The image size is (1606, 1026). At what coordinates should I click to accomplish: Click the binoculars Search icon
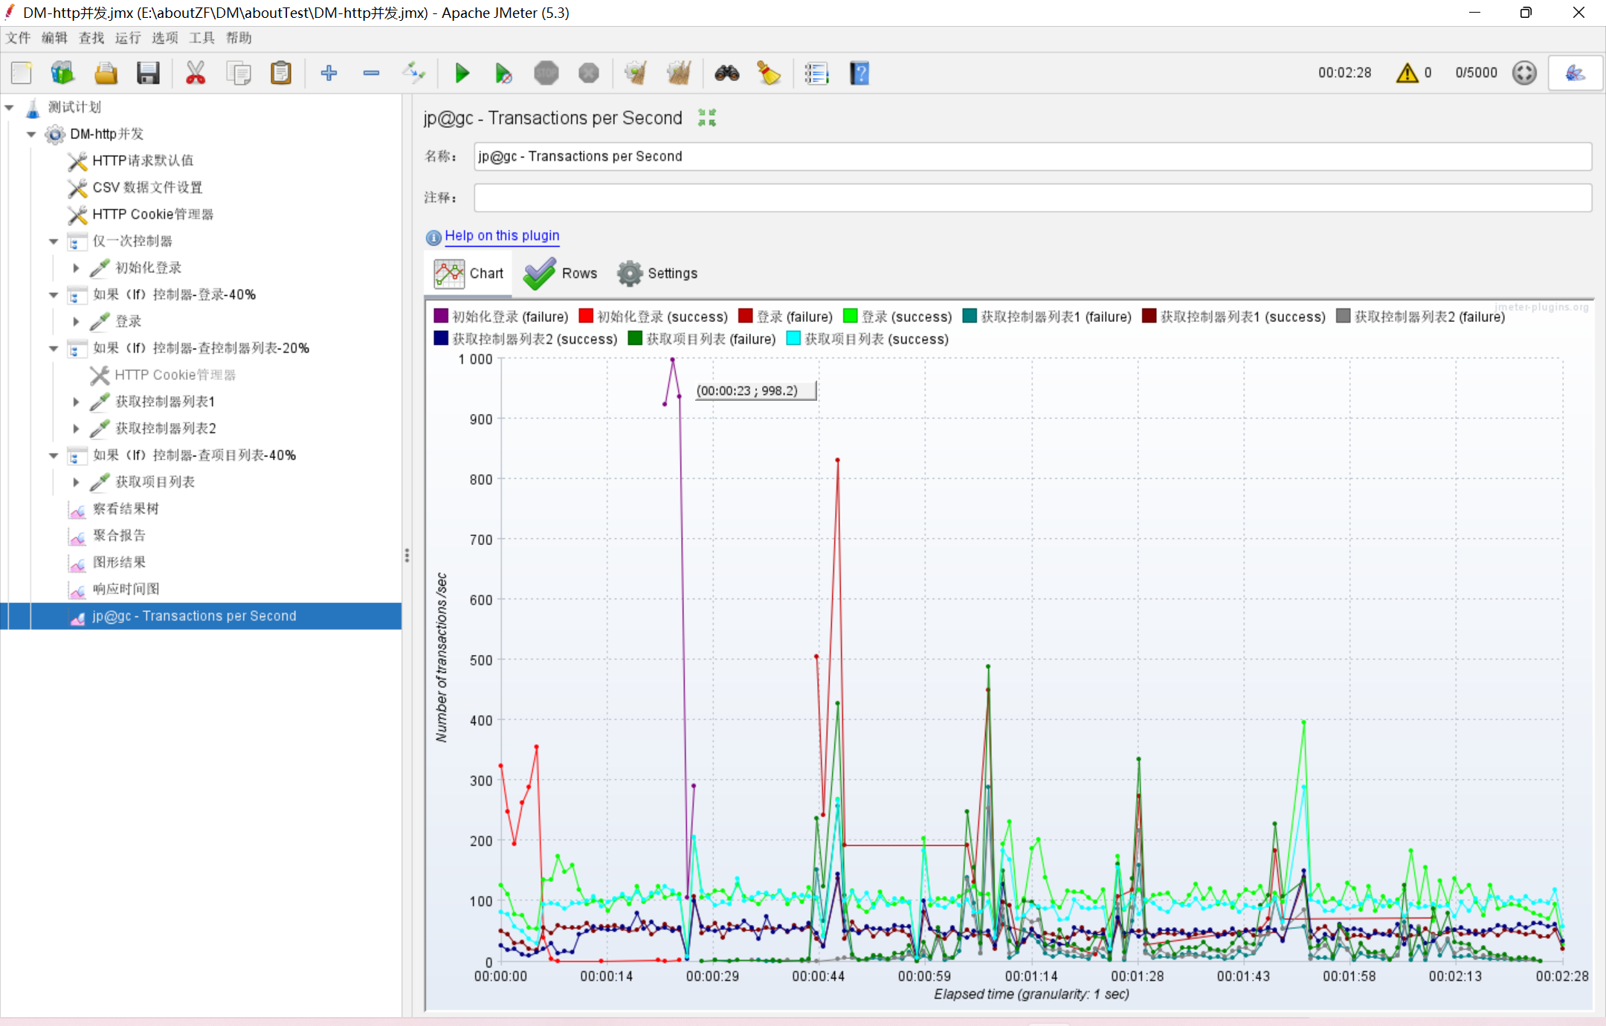pyautogui.click(x=726, y=73)
